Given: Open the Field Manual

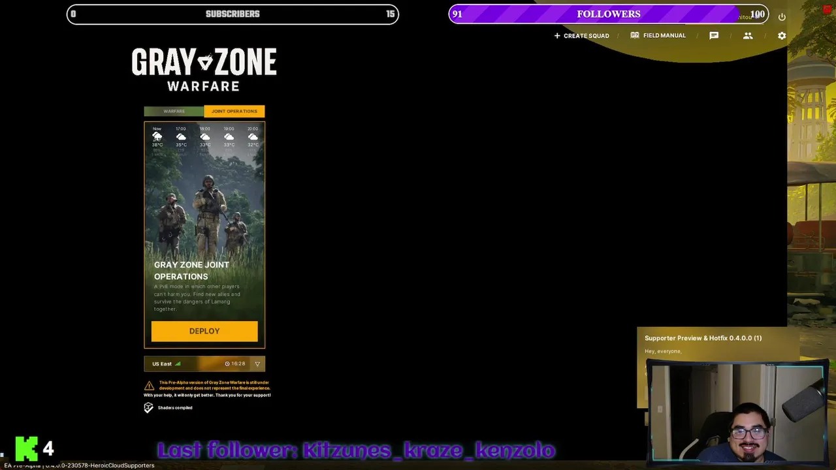Looking at the screenshot, I should click(x=658, y=35).
